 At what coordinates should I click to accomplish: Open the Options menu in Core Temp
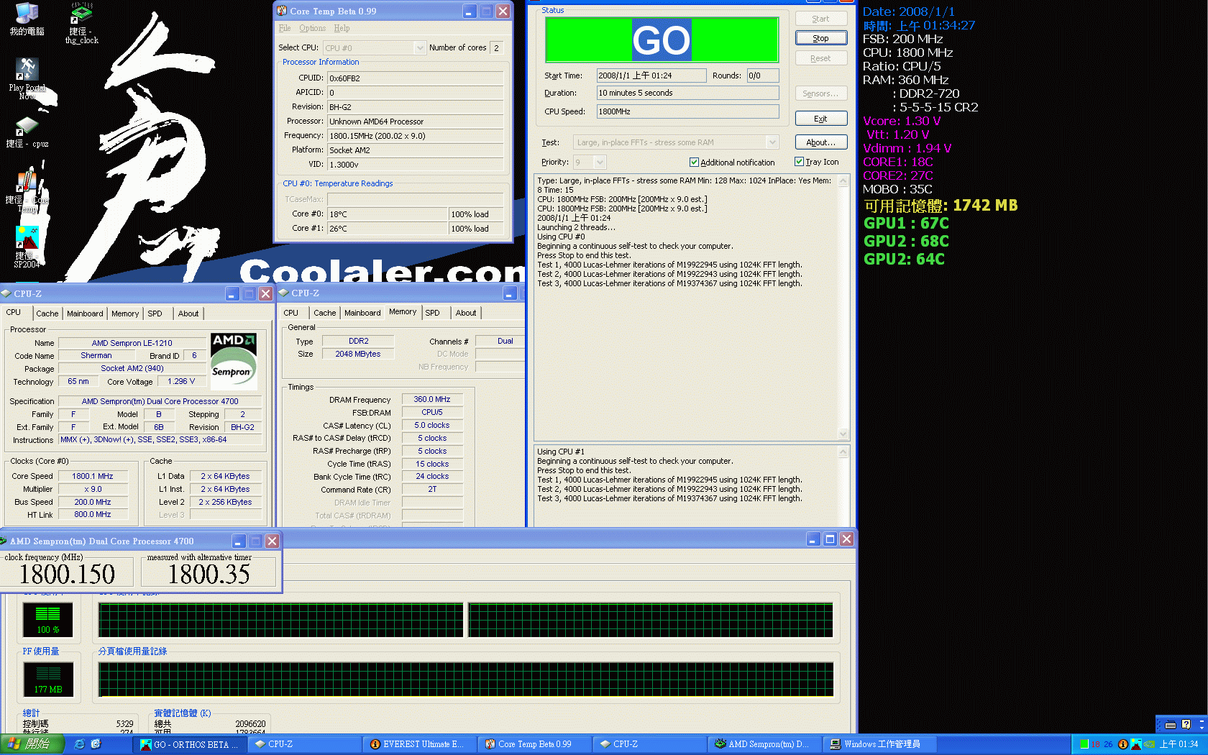click(313, 28)
